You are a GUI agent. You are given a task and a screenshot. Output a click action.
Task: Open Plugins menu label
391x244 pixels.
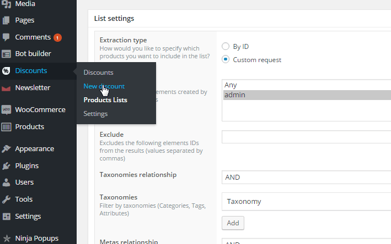pos(26,166)
